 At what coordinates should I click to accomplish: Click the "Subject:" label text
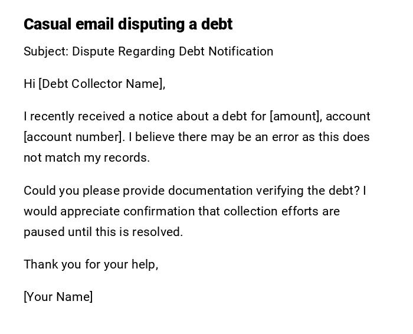coord(46,51)
